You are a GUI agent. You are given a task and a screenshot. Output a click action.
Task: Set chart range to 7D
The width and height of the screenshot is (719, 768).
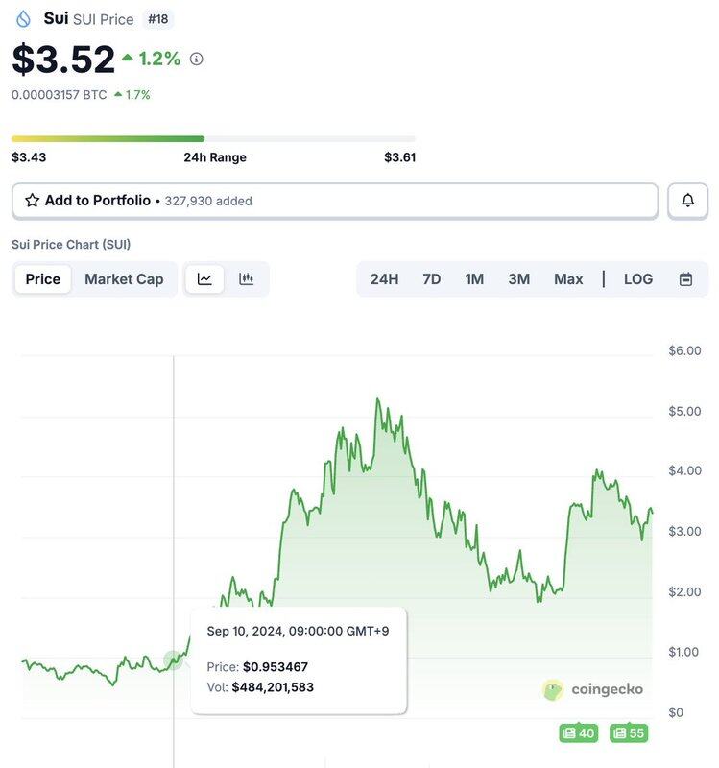click(x=432, y=279)
